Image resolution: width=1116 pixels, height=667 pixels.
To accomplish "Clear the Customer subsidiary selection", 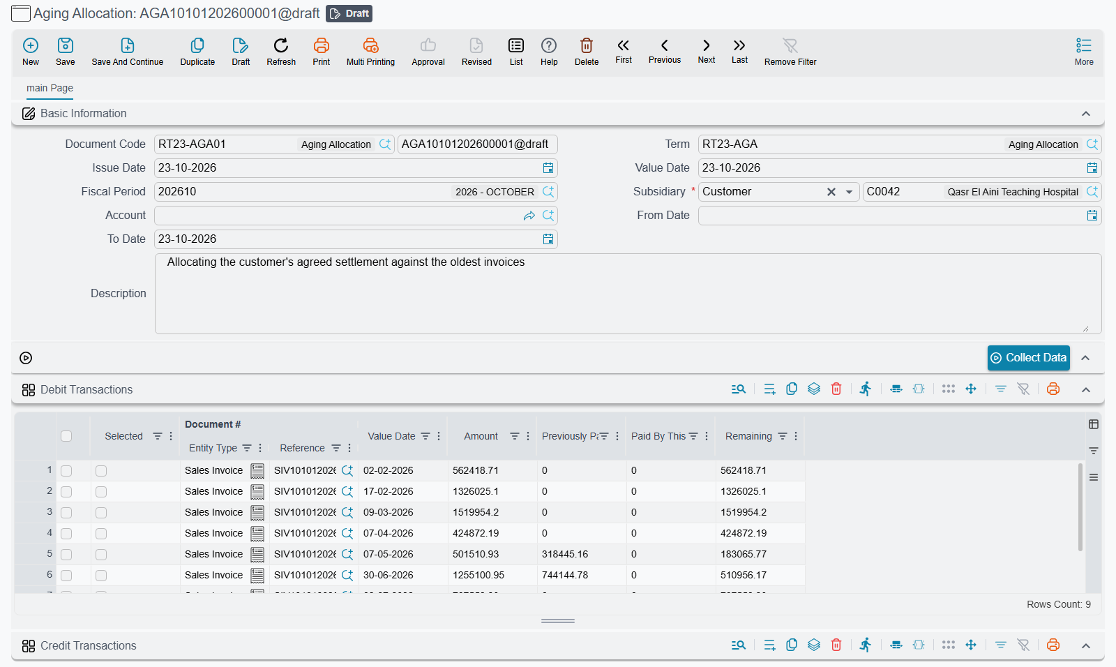I will (x=831, y=192).
